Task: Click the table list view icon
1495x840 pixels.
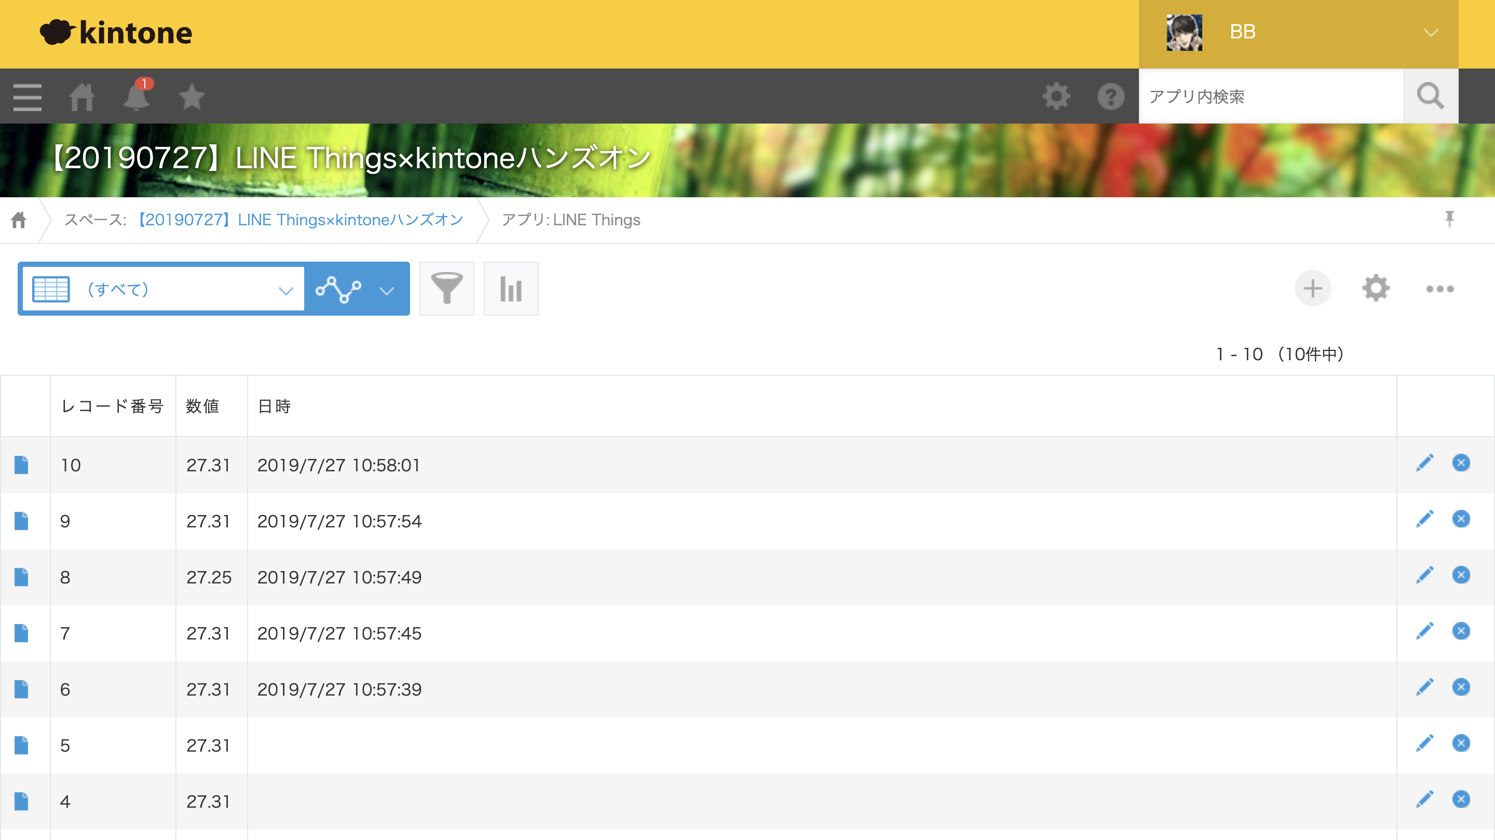Action: coord(51,289)
